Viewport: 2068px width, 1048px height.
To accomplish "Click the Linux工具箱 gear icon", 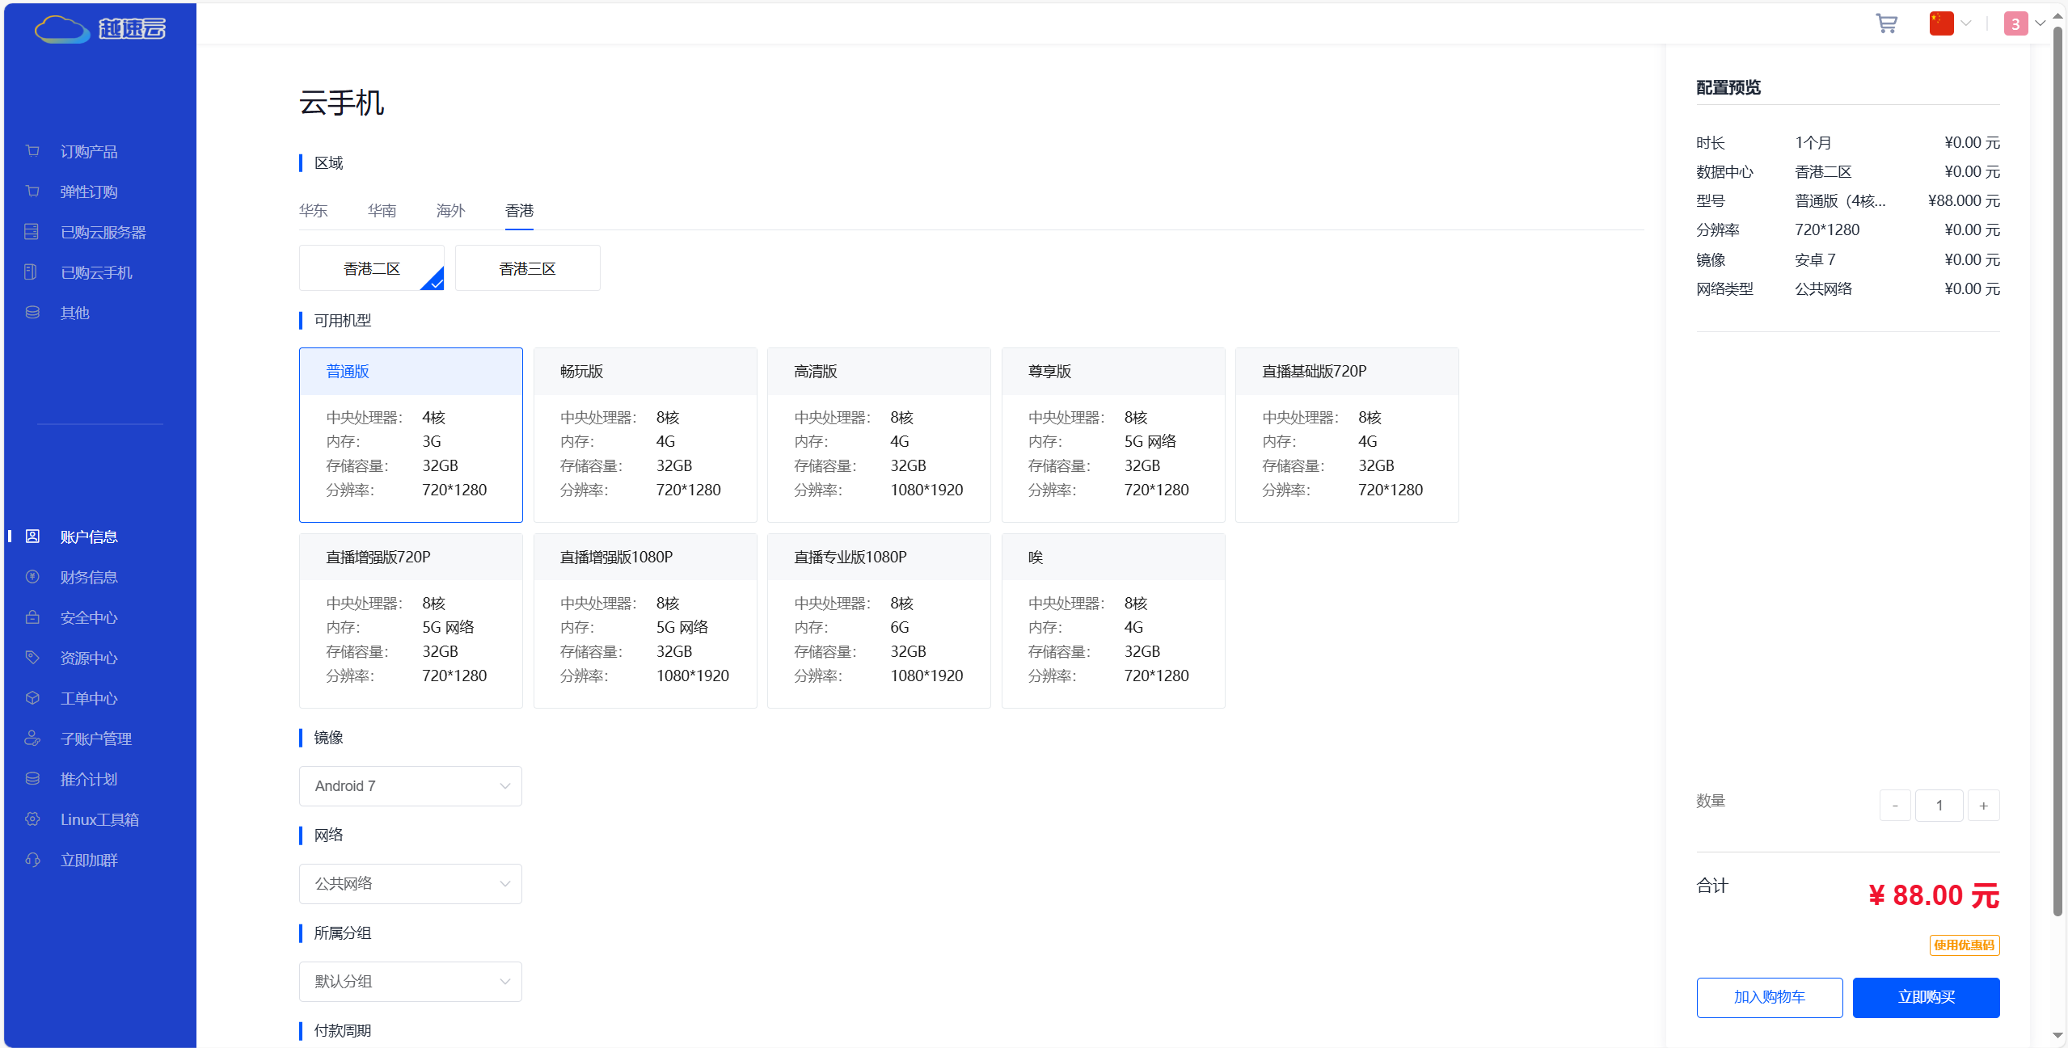I will (x=32, y=819).
